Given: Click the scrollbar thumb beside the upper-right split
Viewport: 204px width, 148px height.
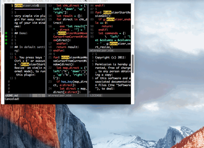Looking at the screenshot, I should (133, 27).
